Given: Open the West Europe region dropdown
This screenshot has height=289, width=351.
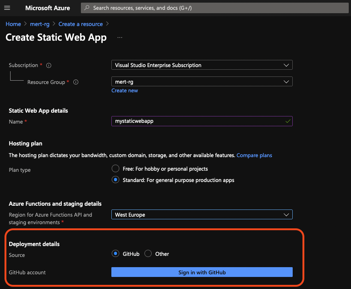Looking at the screenshot, I should pos(202,214).
